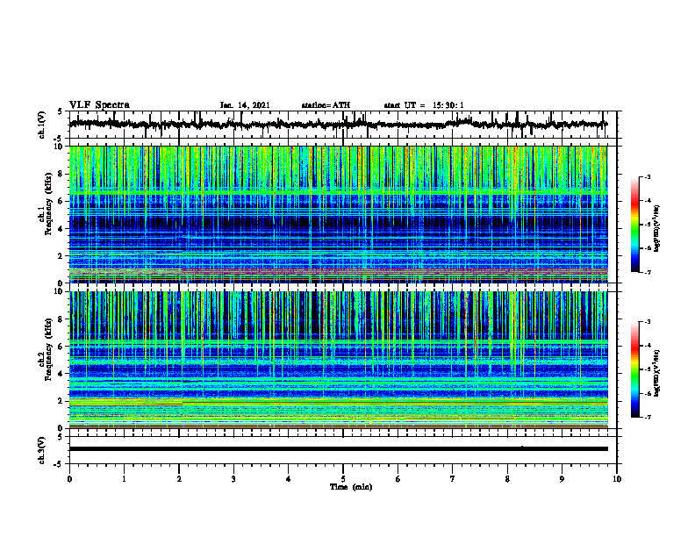Screen dimensions: 695x537
Task: Click the "start UT = 15:30: 1" header text
Action: 424,105
